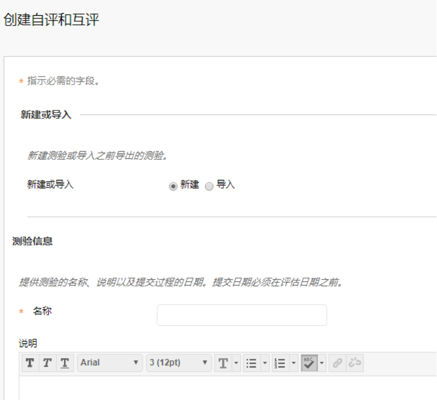Apply italic formatting in editor toolbar
Screen dimensions: 437x400
(x=47, y=363)
